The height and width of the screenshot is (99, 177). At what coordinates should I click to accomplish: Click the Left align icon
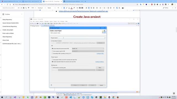click(x=86, y=8)
